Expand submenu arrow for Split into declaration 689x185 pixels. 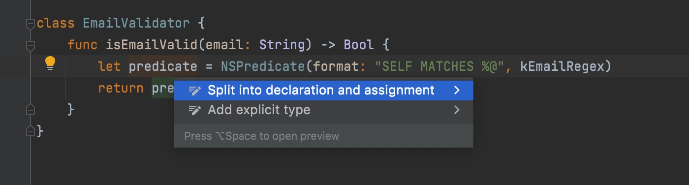457,91
